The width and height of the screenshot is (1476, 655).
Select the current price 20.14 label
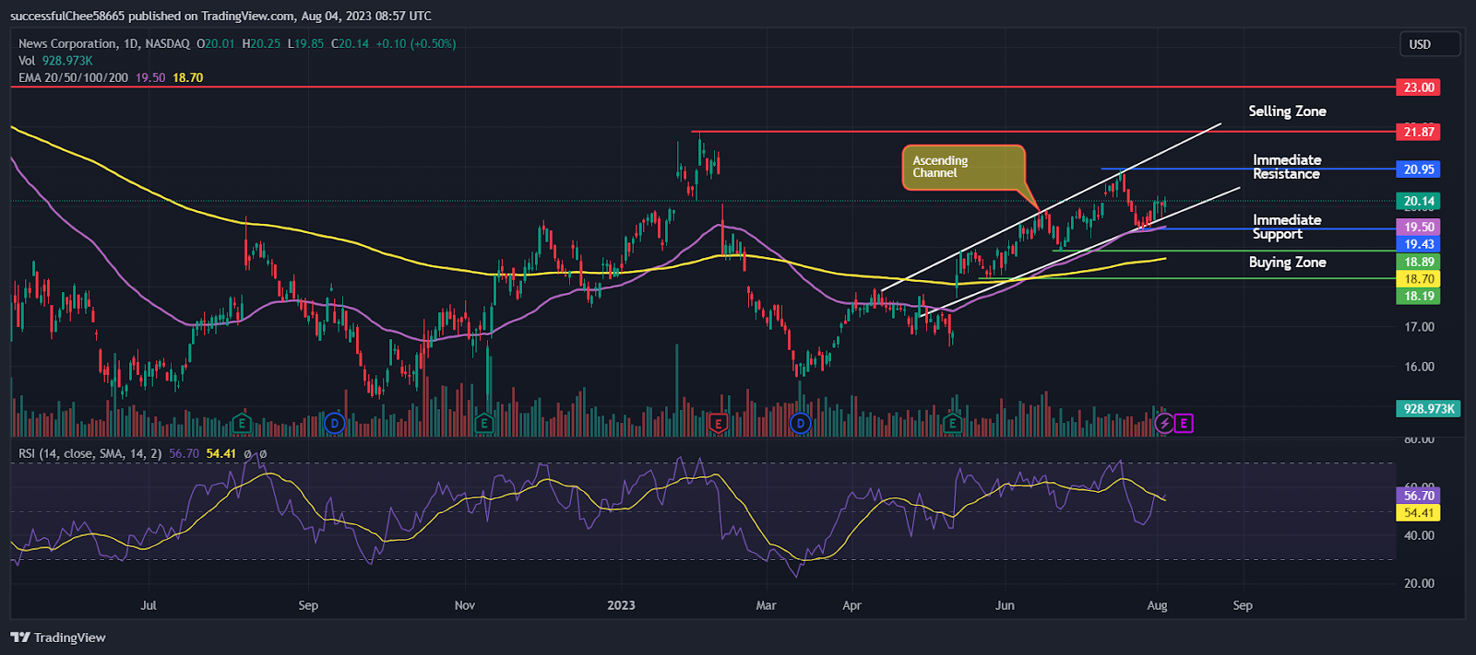[1419, 201]
